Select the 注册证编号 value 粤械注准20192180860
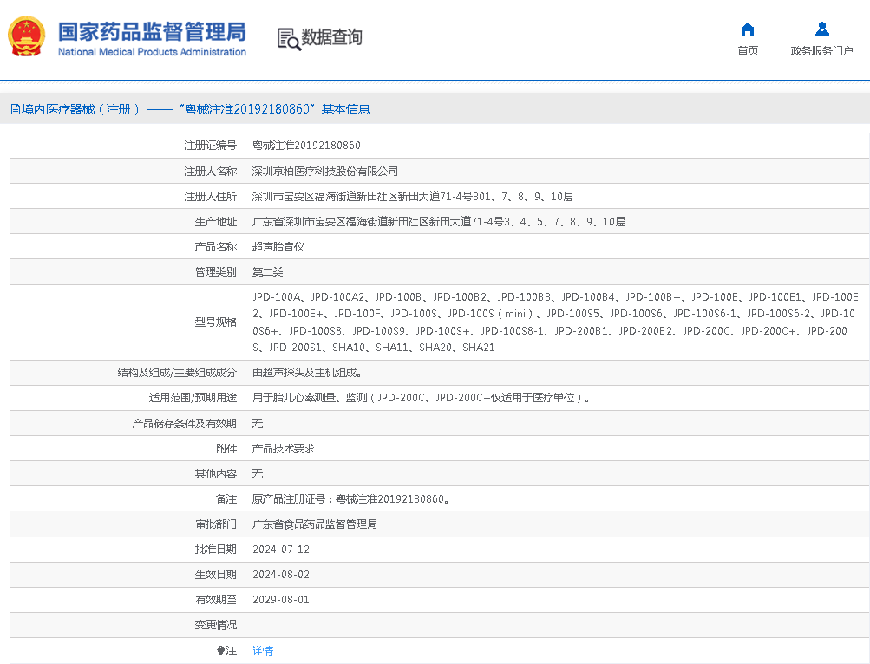870x664 pixels. pyautogui.click(x=305, y=145)
